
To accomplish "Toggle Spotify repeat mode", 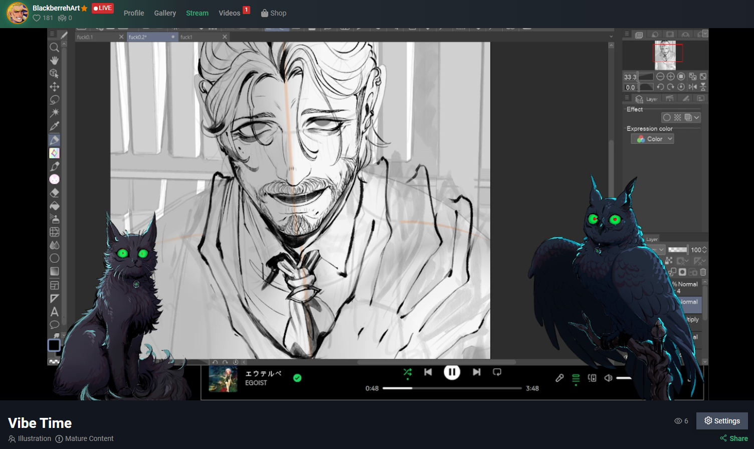I will [497, 372].
